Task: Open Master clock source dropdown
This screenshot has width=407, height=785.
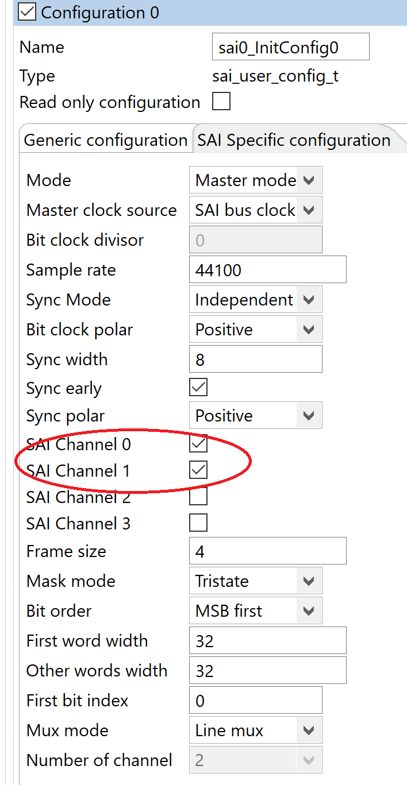Action: click(x=308, y=210)
